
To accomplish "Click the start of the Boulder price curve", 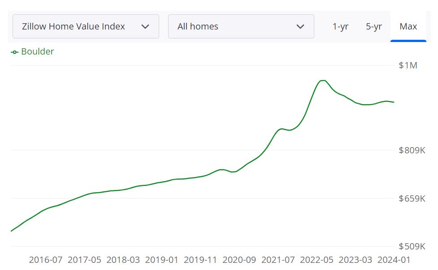I will pos(12,230).
